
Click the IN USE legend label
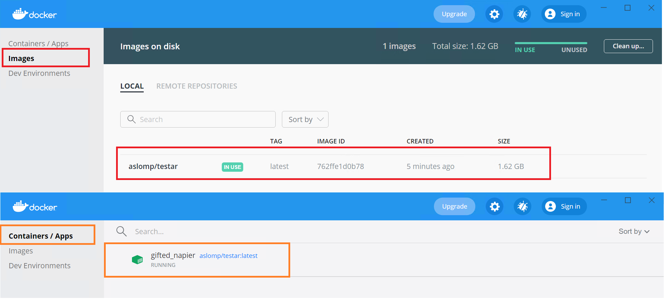[525, 50]
